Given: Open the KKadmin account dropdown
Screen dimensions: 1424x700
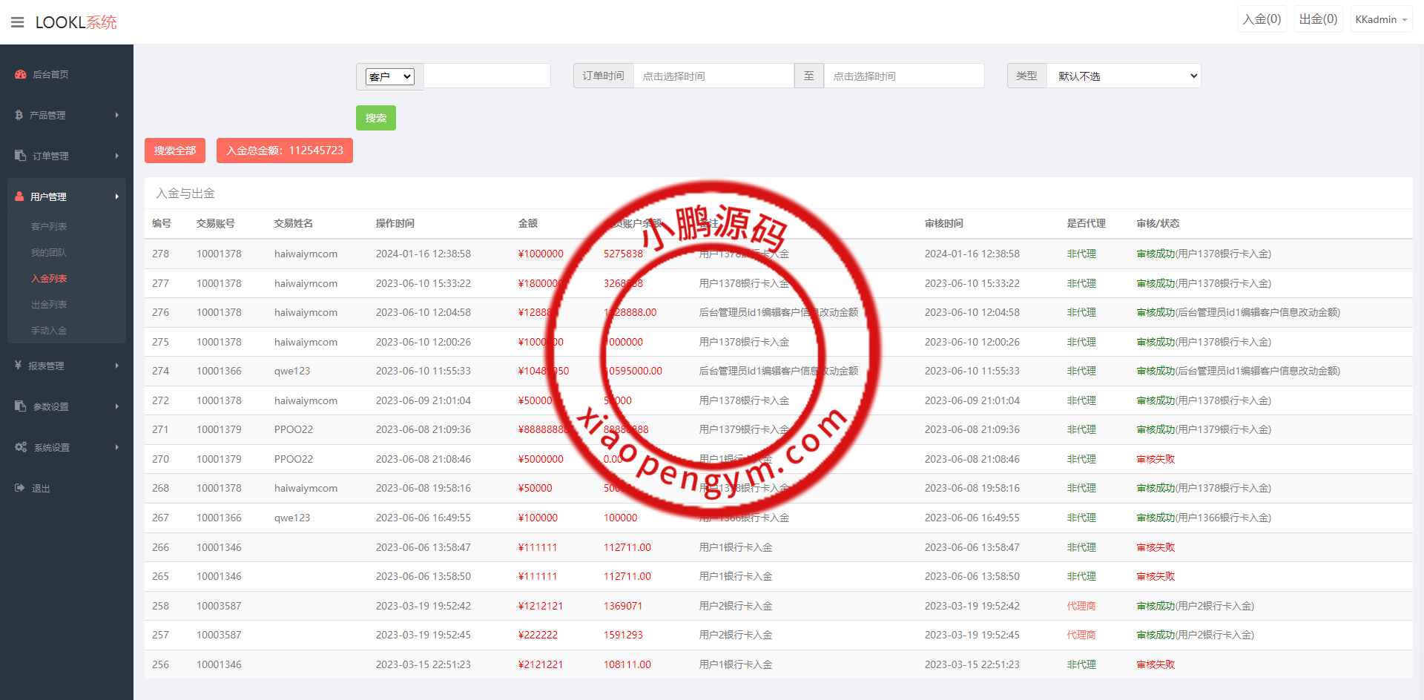Looking at the screenshot, I should (x=1380, y=19).
